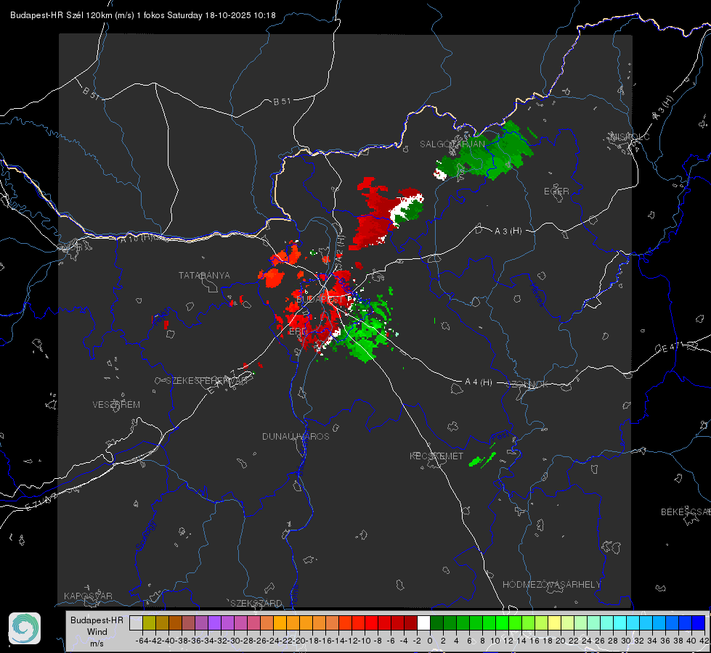Select the BÉKÉSCSABA city label
This screenshot has height=653, width=711.
click(x=686, y=512)
